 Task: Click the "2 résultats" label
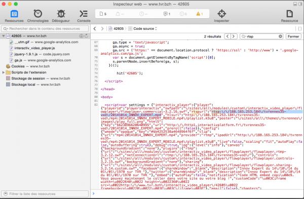212,36
